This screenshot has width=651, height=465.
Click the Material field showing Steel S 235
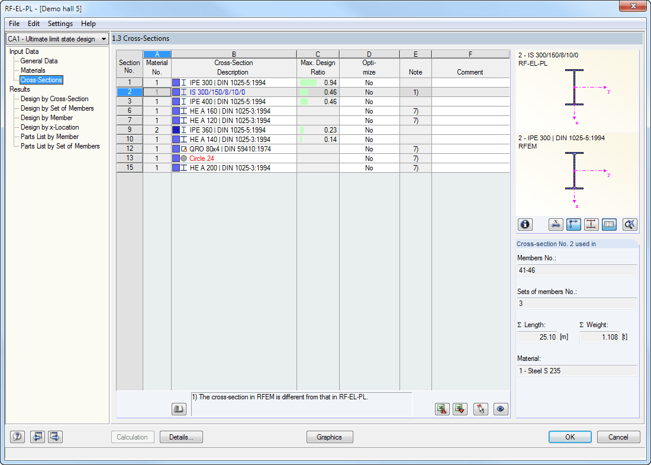tap(577, 371)
